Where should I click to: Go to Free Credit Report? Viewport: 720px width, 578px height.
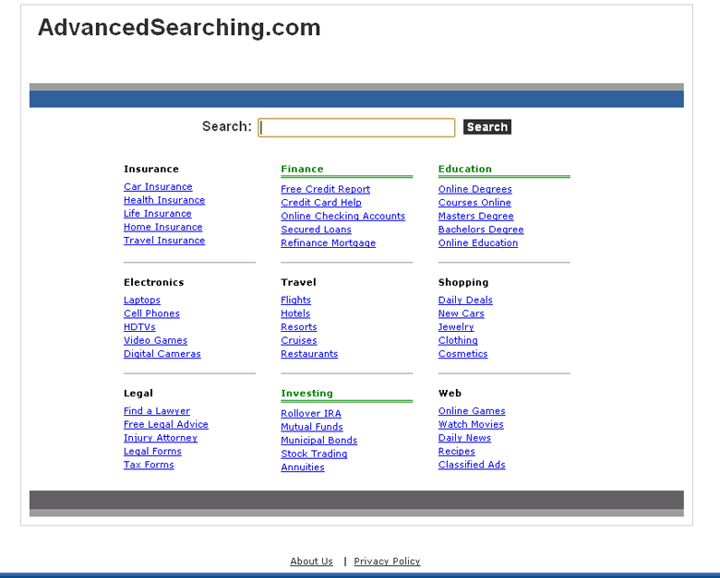click(325, 190)
